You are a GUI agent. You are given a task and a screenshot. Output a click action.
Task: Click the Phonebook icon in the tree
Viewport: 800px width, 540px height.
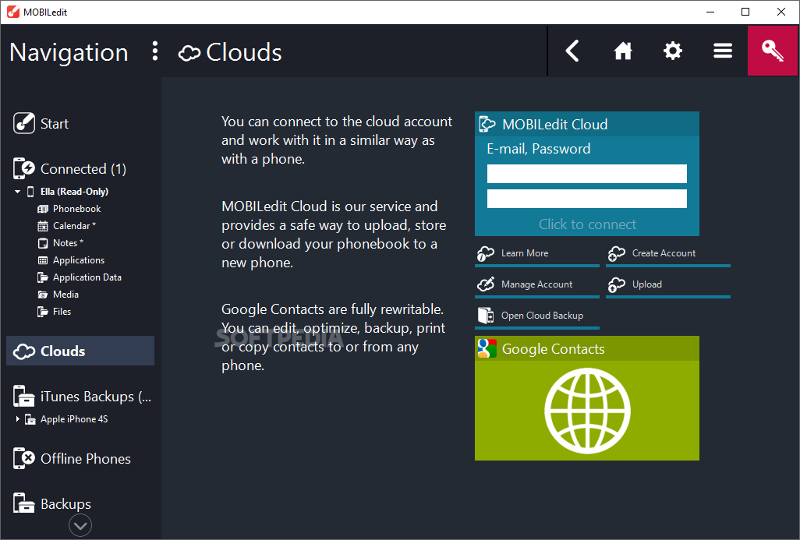pyautogui.click(x=43, y=209)
